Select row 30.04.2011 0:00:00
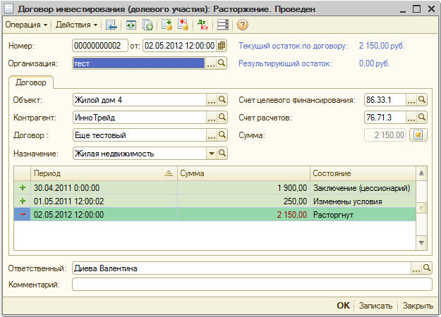This screenshot has width=441, height=317. coord(215,188)
